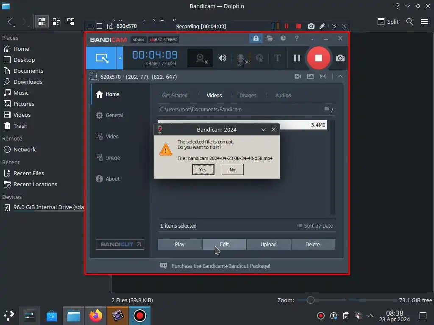The width and height of the screenshot is (434, 325).
Task: Toggle the mouse click effect
Action: (x=259, y=58)
